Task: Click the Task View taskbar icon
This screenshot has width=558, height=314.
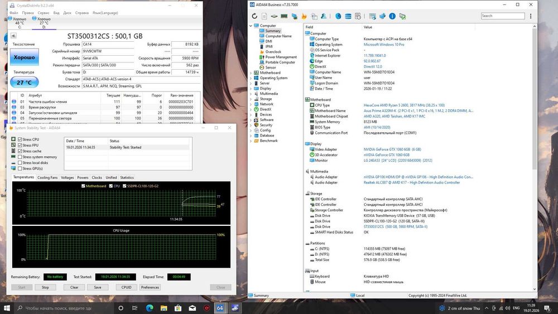Action: 134,308
